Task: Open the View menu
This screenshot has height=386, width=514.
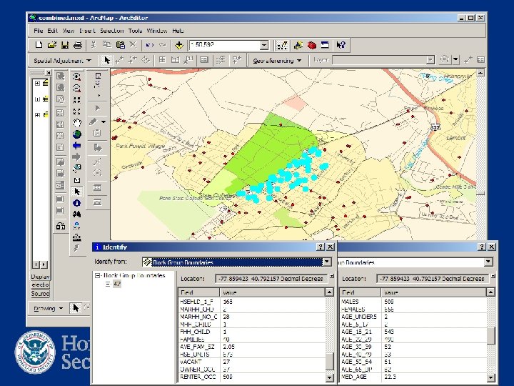Action: [x=69, y=31]
